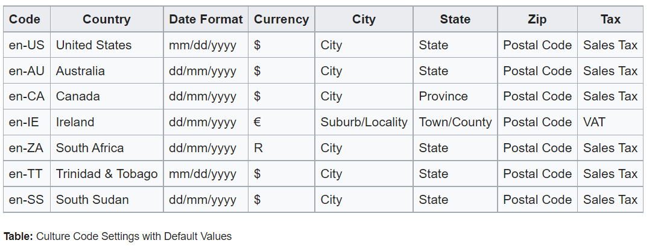Click the Code column header

25,19
